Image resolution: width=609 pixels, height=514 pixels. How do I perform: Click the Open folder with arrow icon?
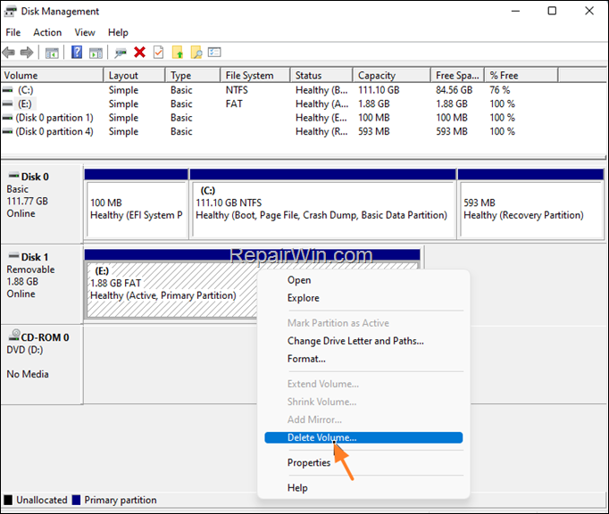(178, 52)
